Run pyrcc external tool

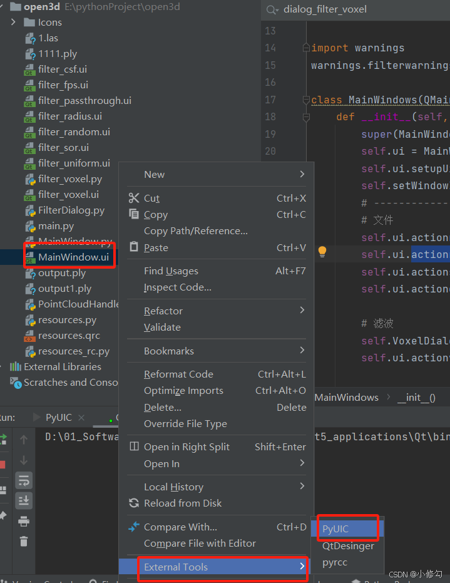(x=348, y=562)
